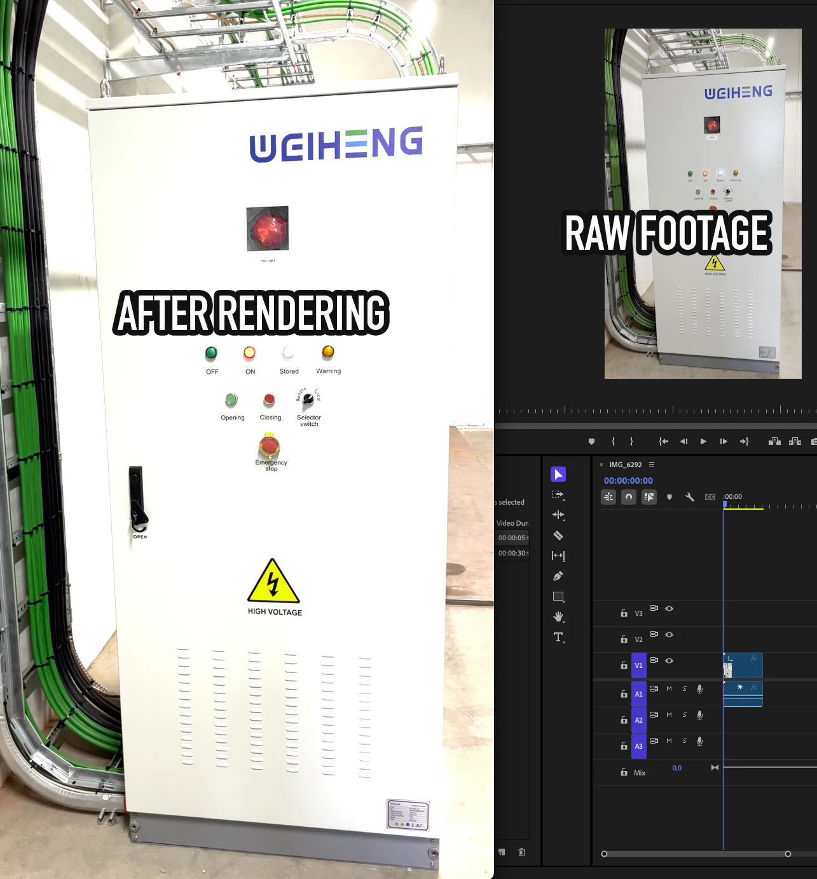Hide the V3 track output eye
Image resolution: width=817 pixels, height=879 pixels.
[669, 609]
